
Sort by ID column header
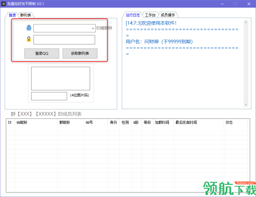[11, 123]
